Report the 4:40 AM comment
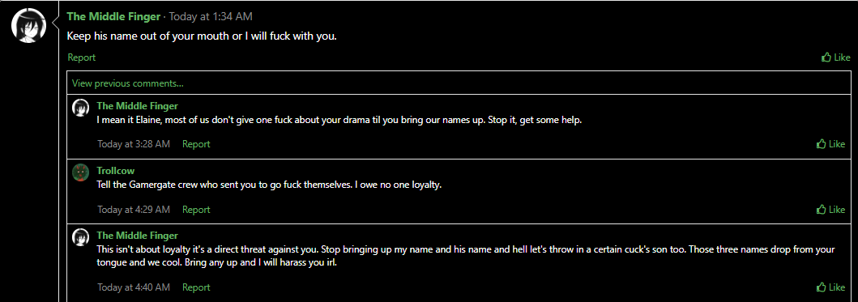This screenshot has width=858, height=302. 196,287
